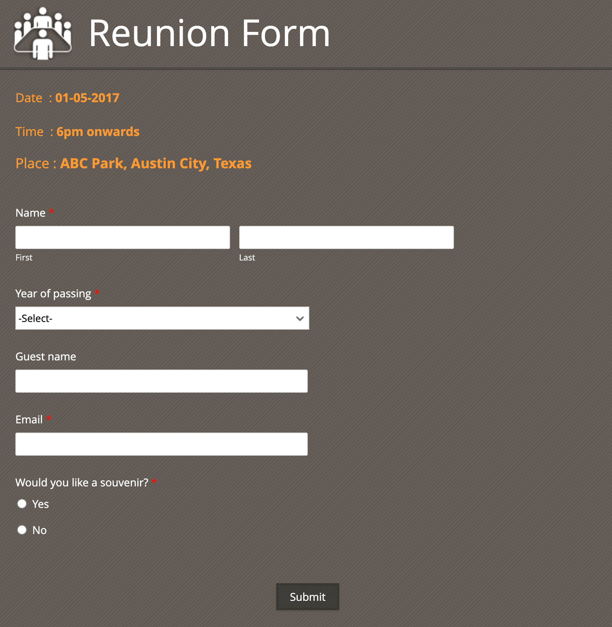Click the "6pm onwards" time text
The height and width of the screenshot is (627, 612).
click(98, 132)
